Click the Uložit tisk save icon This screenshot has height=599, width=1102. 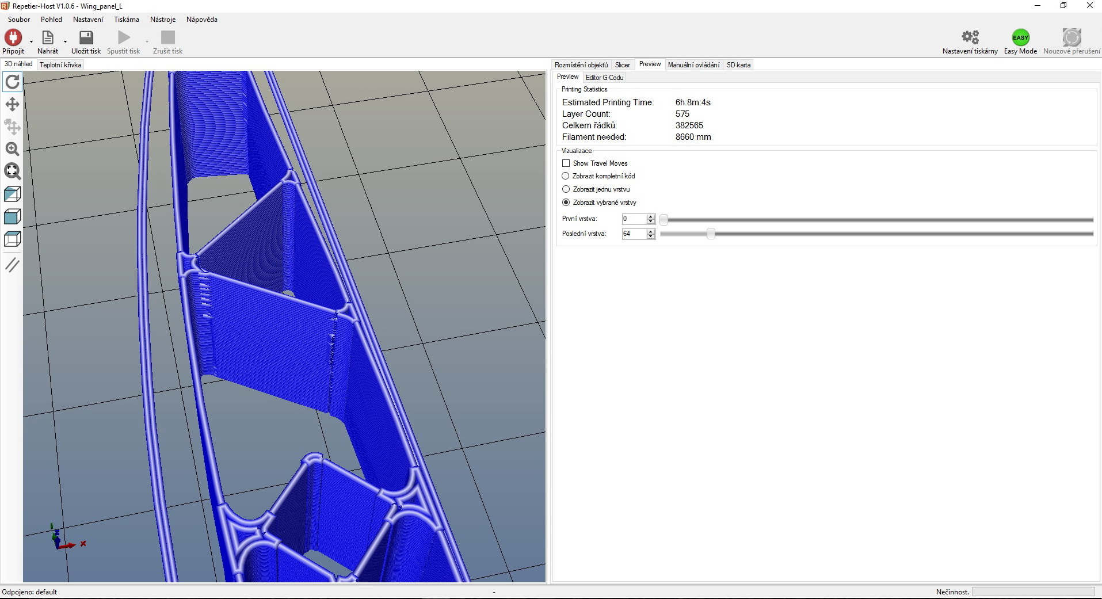click(86, 38)
